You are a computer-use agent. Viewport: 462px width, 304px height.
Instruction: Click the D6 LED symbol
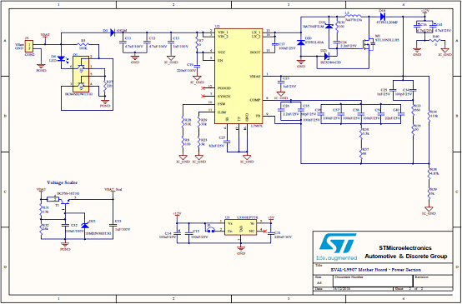62,58
